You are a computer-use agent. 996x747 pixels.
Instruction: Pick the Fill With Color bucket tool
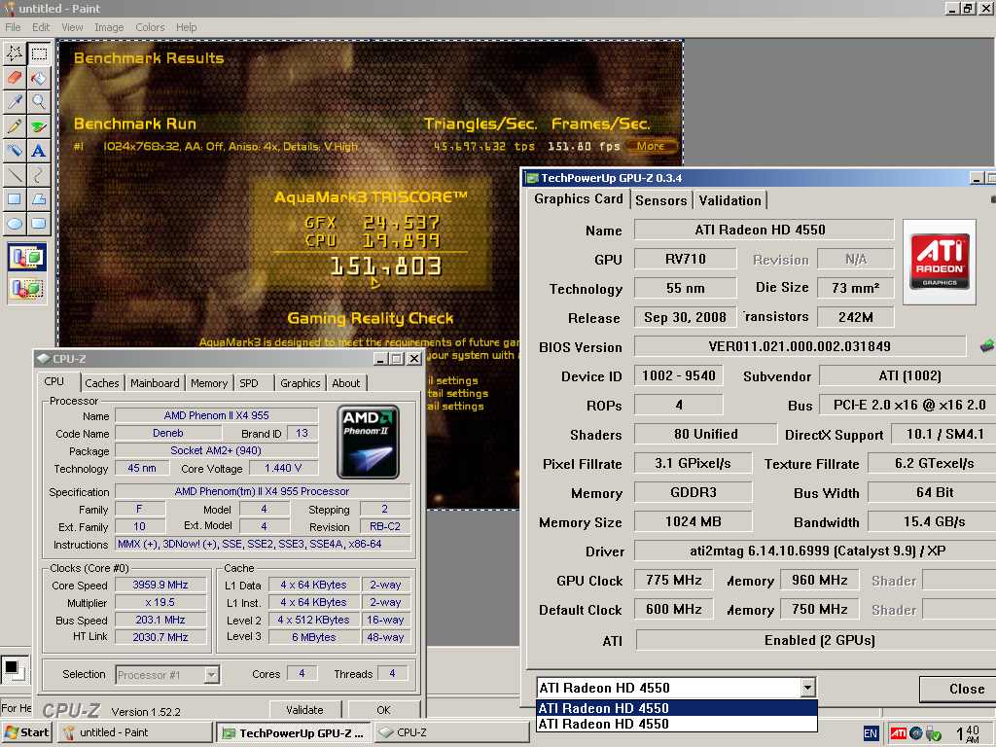39,78
